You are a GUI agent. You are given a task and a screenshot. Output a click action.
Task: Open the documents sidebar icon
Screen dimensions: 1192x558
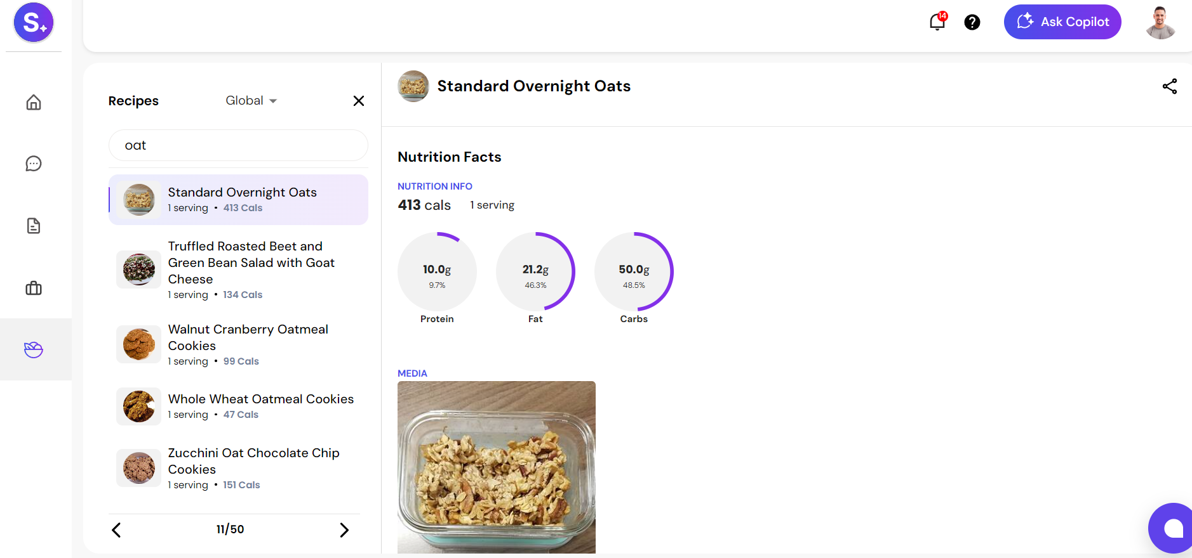coord(34,226)
